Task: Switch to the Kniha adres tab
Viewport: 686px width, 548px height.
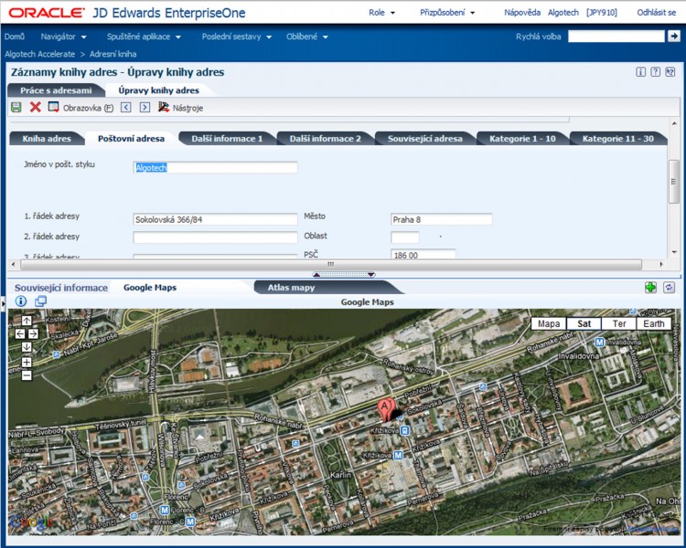Action: pyautogui.click(x=47, y=139)
